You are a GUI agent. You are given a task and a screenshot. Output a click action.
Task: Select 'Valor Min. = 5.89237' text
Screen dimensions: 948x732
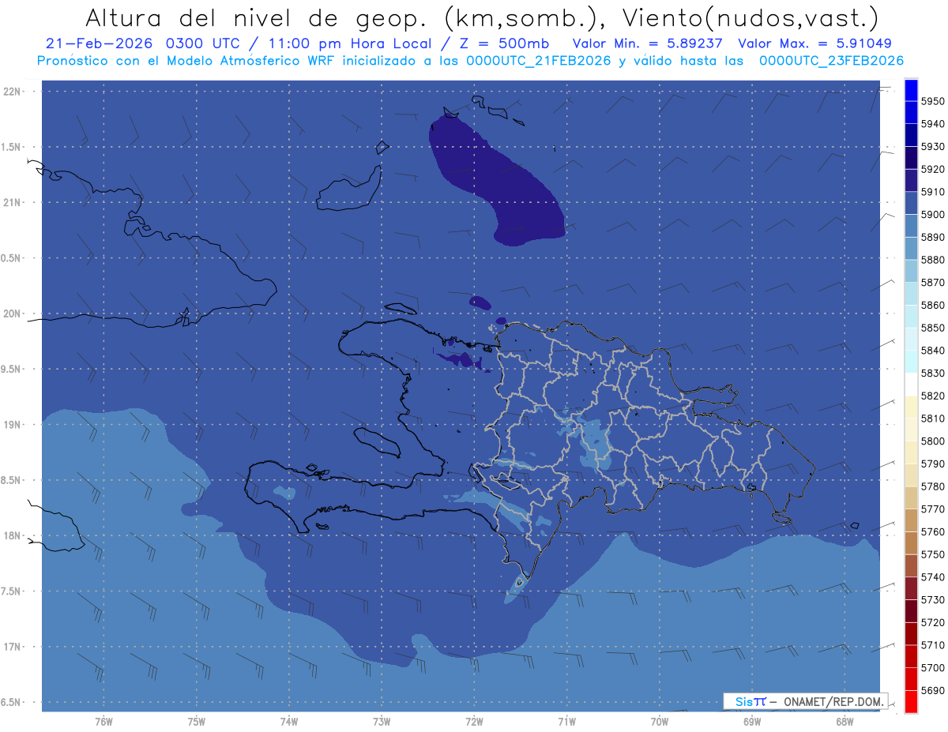coord(647,43)
